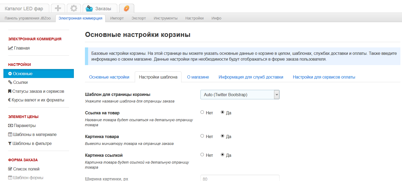Click the orange gear icon tab
The image size is (402, 181).
pos(127,9)
